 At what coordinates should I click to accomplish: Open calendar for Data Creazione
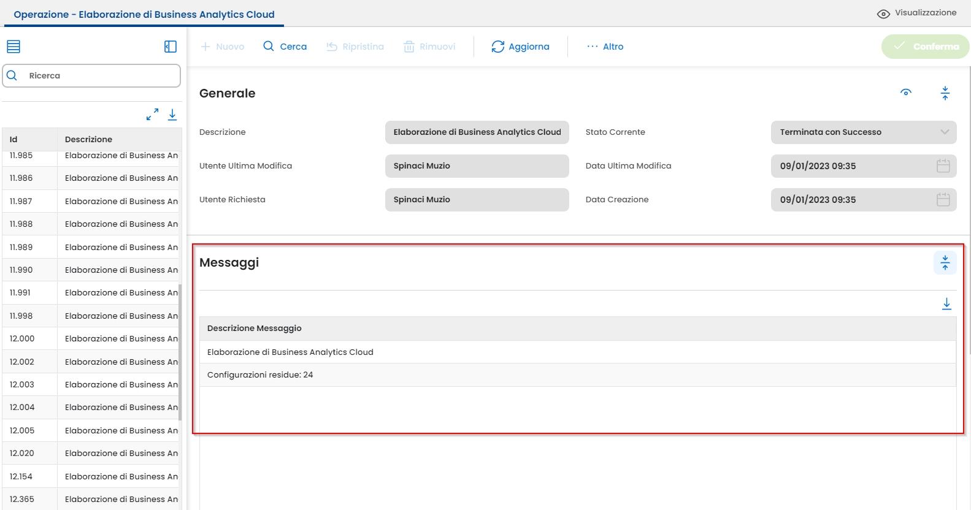pos(943,200)
